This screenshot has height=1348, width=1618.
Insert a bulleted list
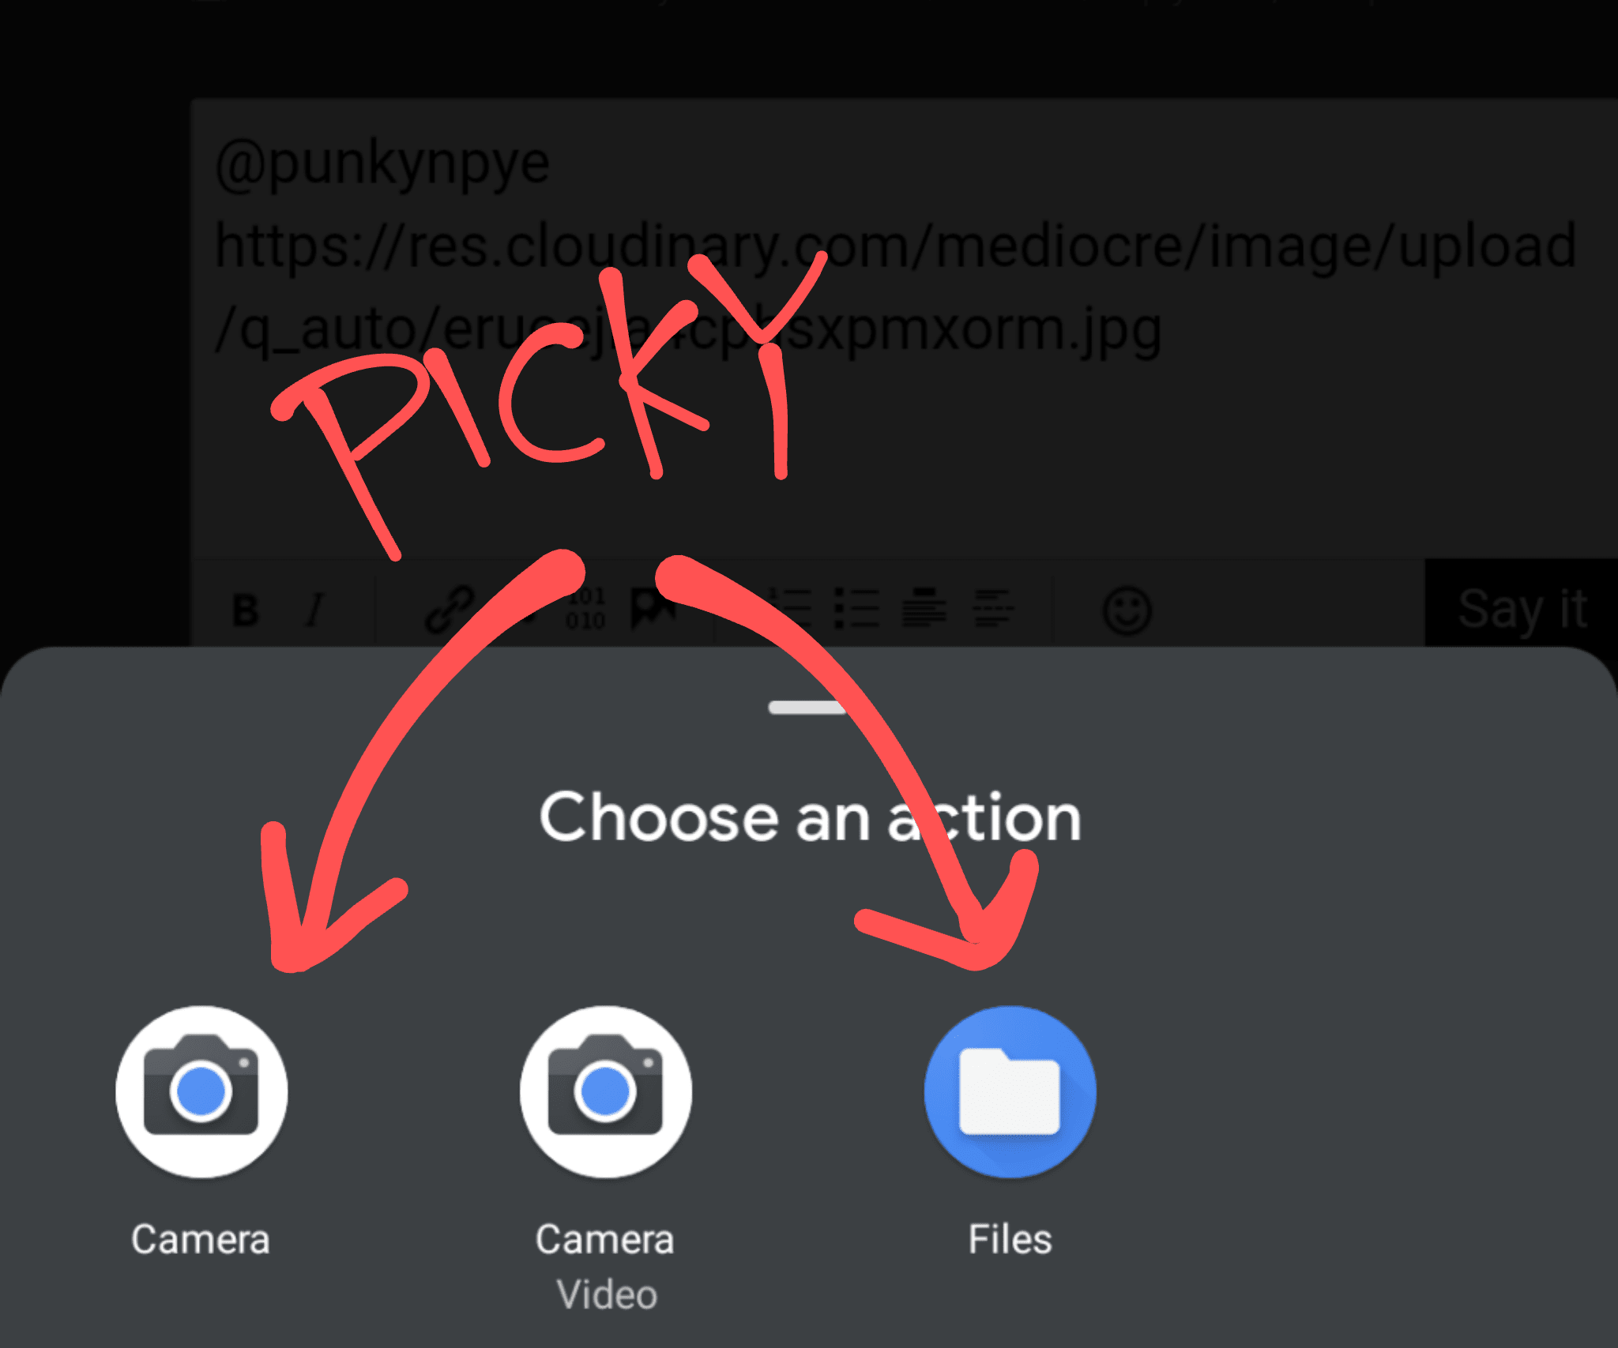click(x=857, y=608)
